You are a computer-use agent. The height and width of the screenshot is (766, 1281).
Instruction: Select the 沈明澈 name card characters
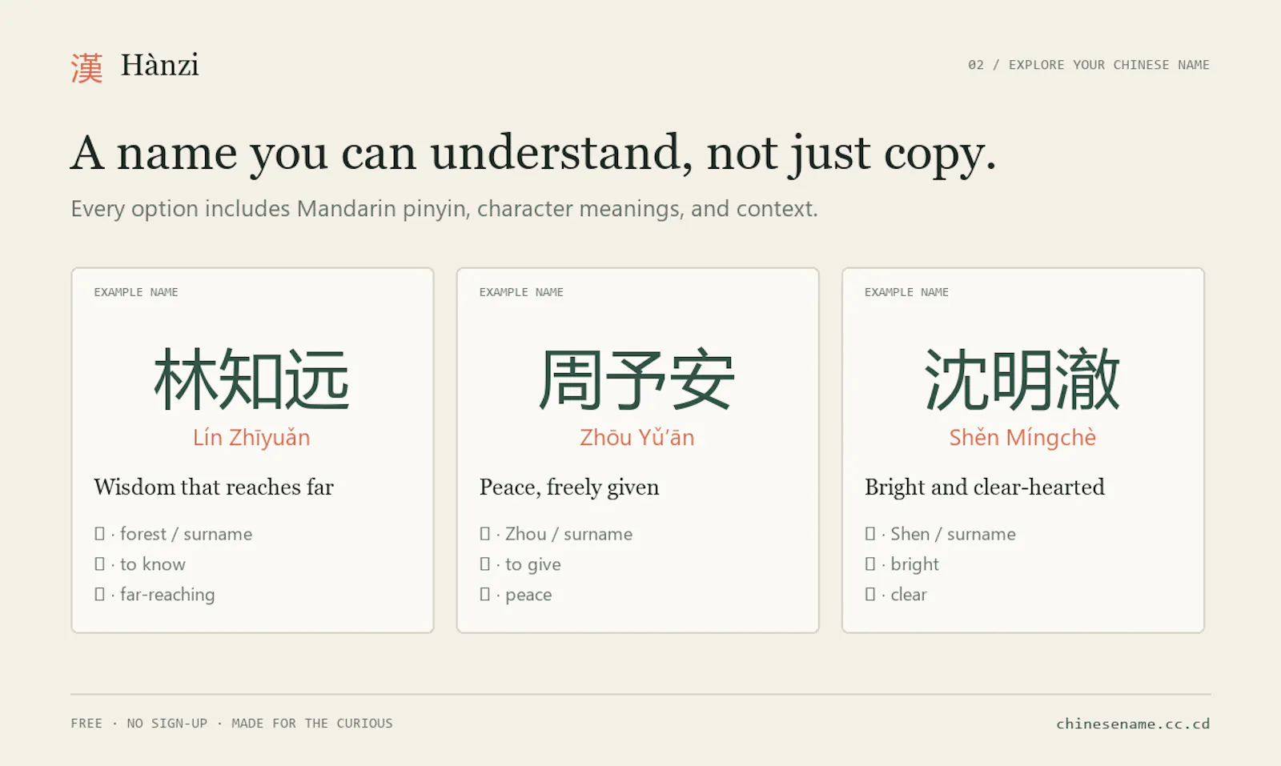pyautogui.click(x=1022, y=379)
